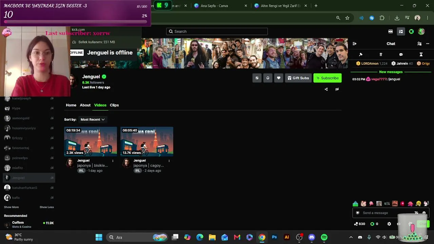434x244 pixels.
Task: Toggle the crossed-eye hide icon below Subscribe
Action: [x=337, y=89]
